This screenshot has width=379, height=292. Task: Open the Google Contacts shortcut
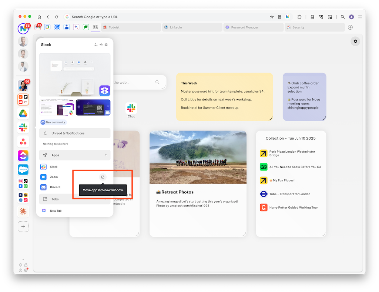point(67,27)
